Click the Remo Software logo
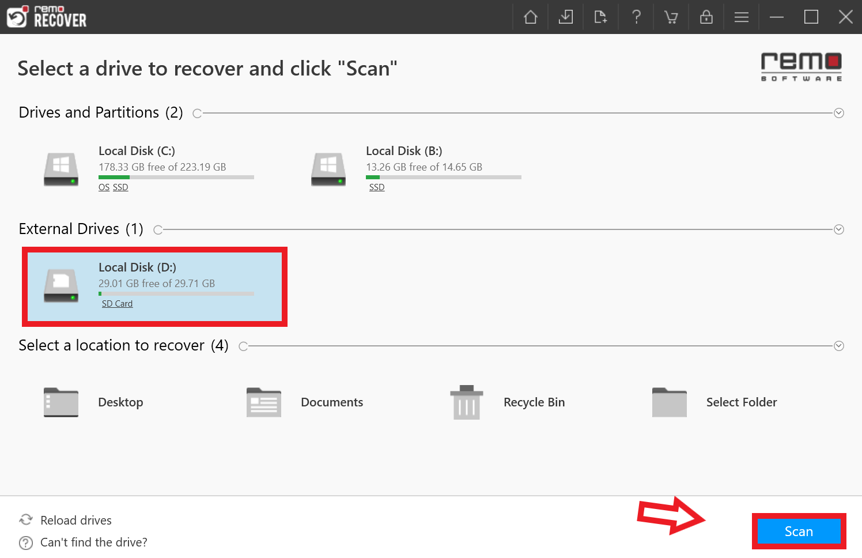 click(x=801, y=67)
